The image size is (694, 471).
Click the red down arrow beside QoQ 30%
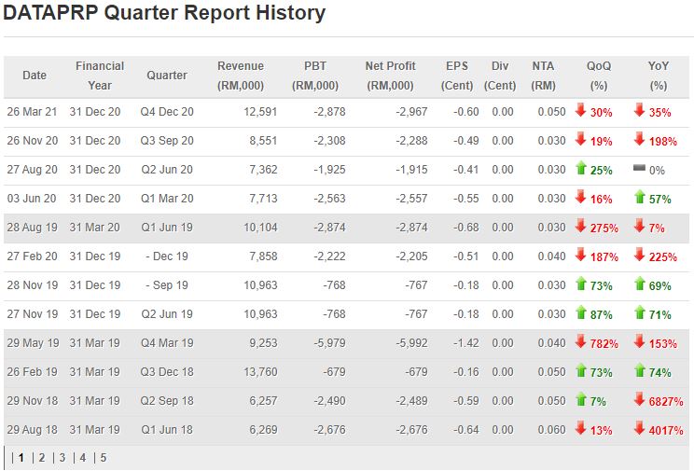point(580,111)
